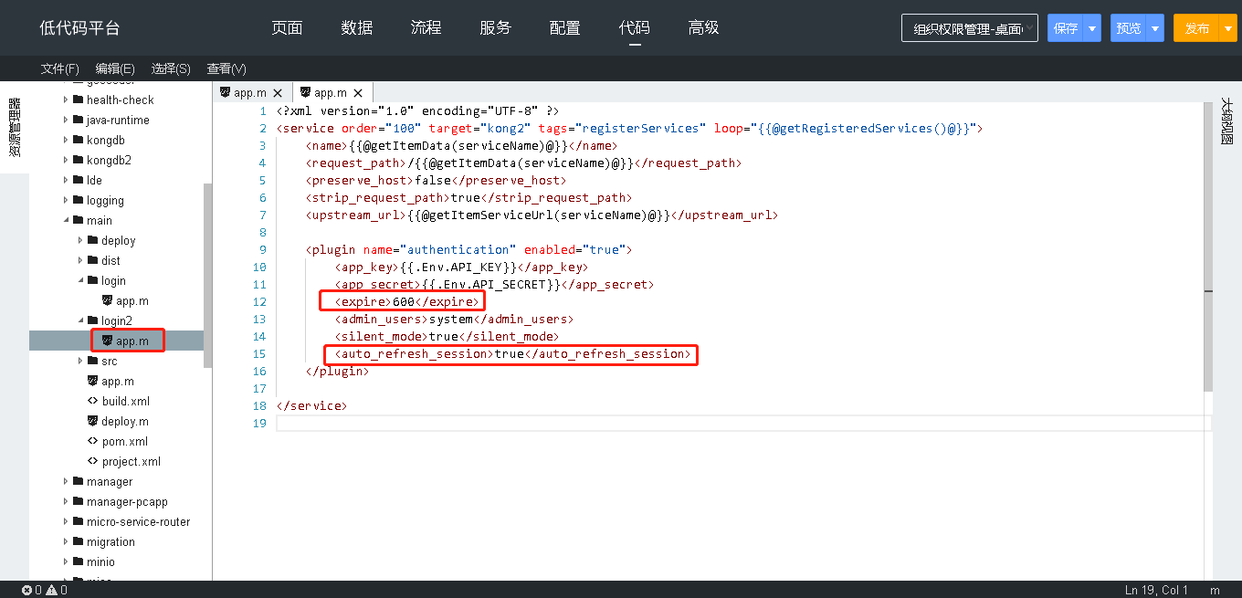Click the project.xml file icon
Screen dimensions: 1242x598
pyautogui.click(x=92, y=462)
